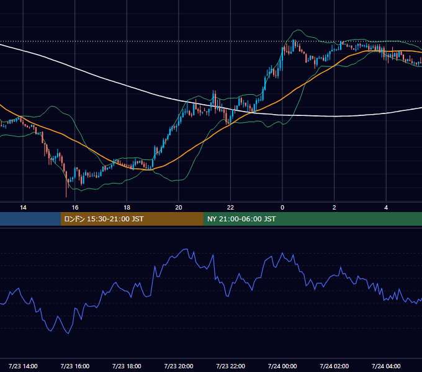
Task: Click the 22 hour label on price chart axis
Action: coord(230,208)
